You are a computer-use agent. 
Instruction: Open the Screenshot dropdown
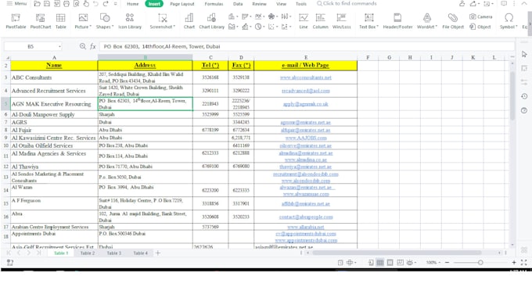(163, 21)
